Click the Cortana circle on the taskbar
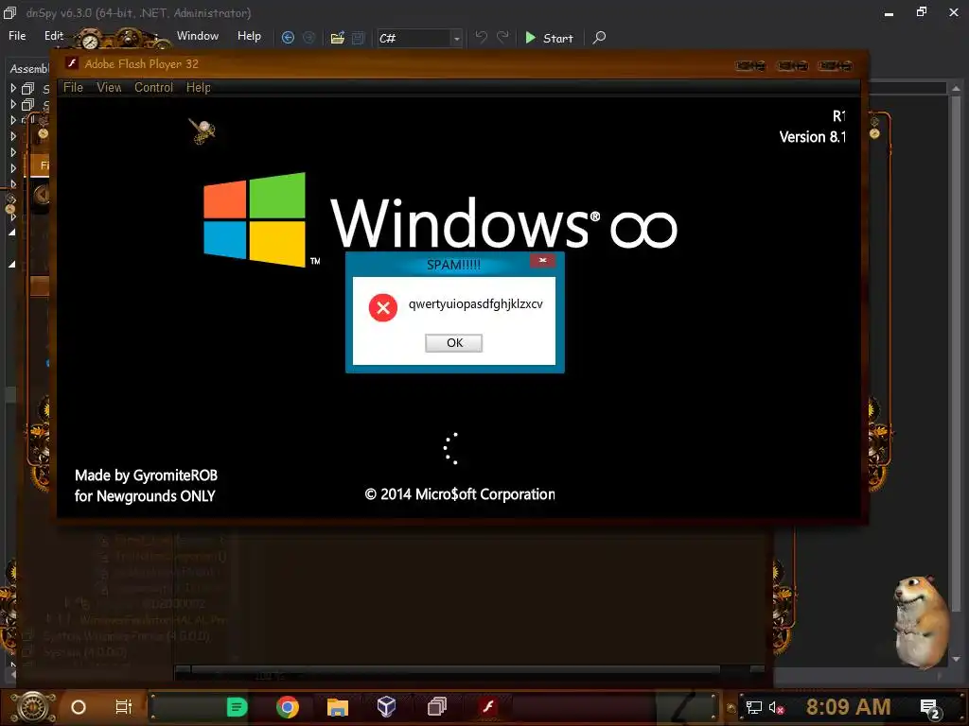The width and height of the screenshot is (969, 726). pyautogui.click(x=79, y=707)
